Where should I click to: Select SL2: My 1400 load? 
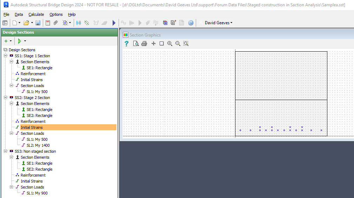[38, 145]
